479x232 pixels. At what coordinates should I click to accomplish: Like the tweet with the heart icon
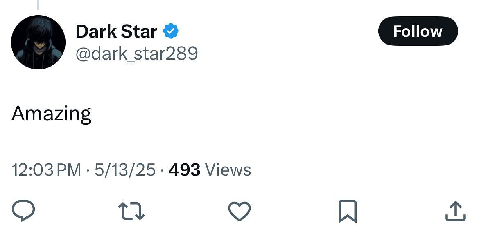pos(239,211)
